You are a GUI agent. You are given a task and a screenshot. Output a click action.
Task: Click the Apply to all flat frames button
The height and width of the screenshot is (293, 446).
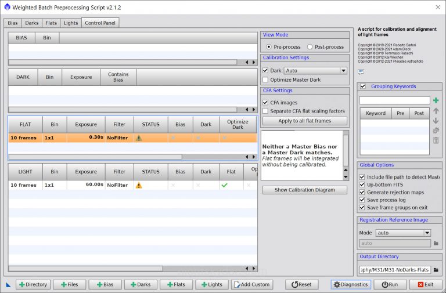tap(305, 121)
